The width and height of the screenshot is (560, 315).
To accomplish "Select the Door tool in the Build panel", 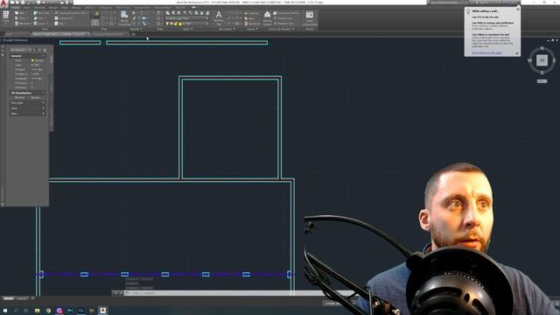I will point(20,18).
